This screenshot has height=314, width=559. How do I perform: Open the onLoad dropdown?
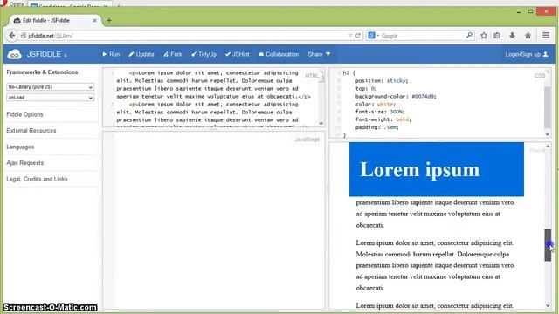[x=51, y=98]
